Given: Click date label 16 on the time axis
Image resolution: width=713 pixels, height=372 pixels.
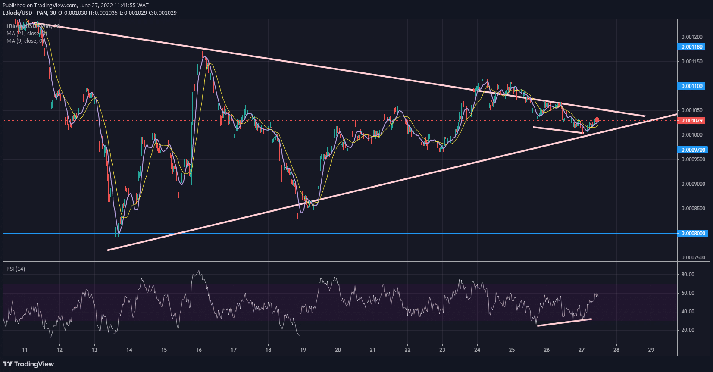Looking at the screenshot, I should point(199,350).
